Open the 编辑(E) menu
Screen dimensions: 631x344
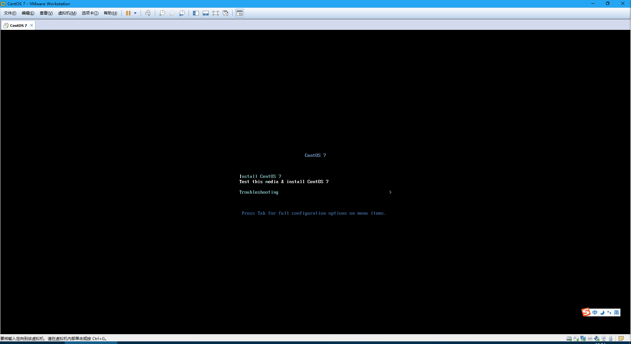[28, 13]
